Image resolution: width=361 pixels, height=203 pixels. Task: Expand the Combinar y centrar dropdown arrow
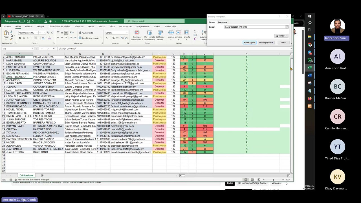tap(100, 38)
